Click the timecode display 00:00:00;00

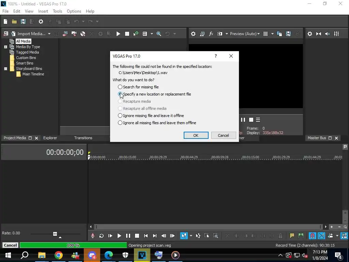(x=65, y=152)
